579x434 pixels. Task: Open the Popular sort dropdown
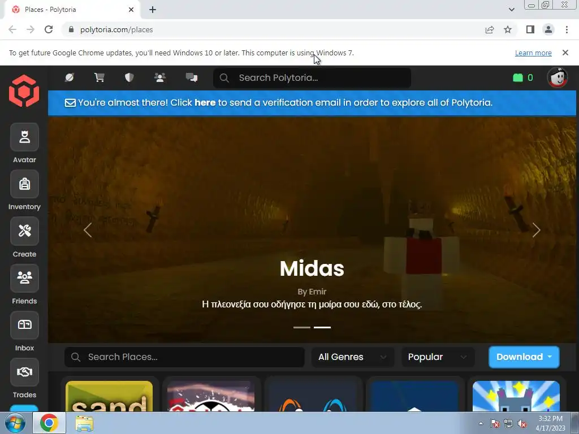coord(438,357)
